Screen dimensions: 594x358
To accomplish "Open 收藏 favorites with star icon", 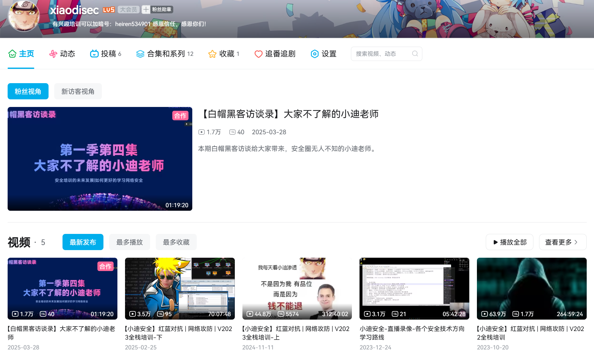I will (223, 54).
